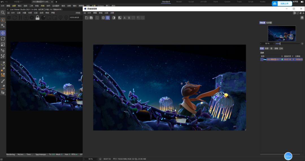Click navigator zoom slider handle
The height and width of the screenshot is (161, 305).
(280, 43)
